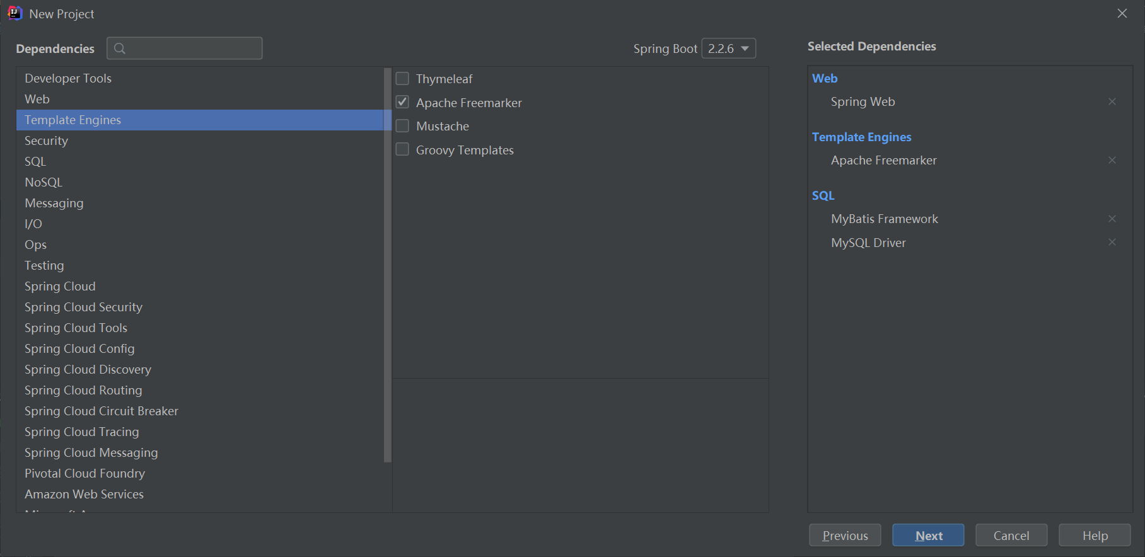Open Help for this dialog
Screen dimensions: 1145x557
[x=1095, y=535]
